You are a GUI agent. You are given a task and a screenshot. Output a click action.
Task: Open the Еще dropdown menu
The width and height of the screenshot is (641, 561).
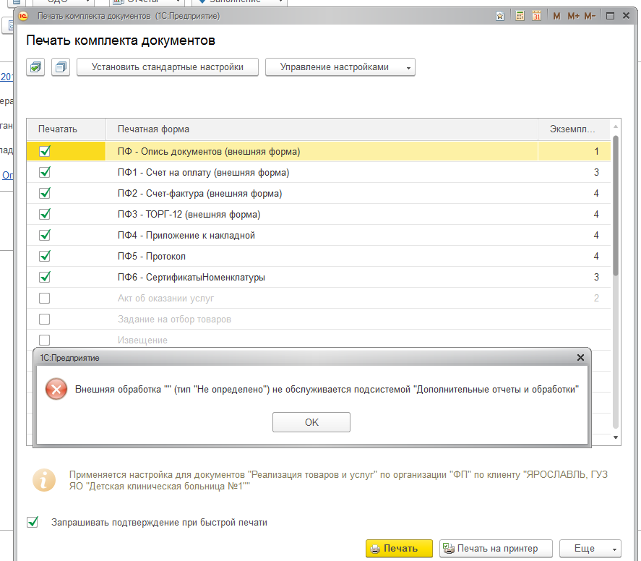click(x=590, y=549)
